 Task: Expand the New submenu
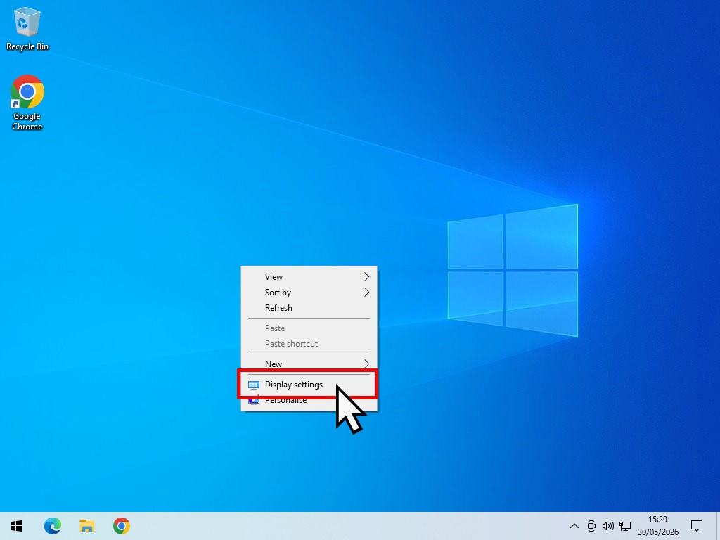click(x=309, y=364)
